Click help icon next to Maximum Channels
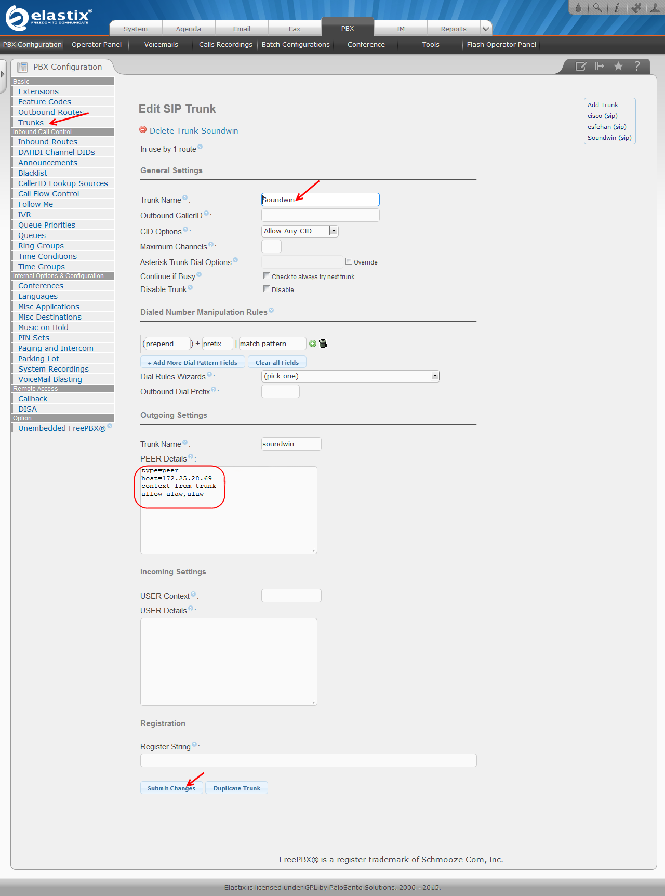 [x=211, y=244]
